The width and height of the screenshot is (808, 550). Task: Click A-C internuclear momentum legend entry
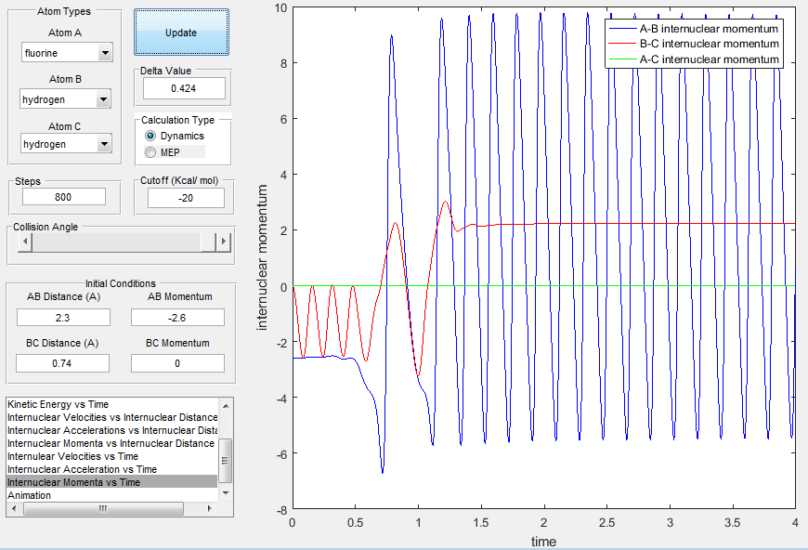tap(694, 59)
